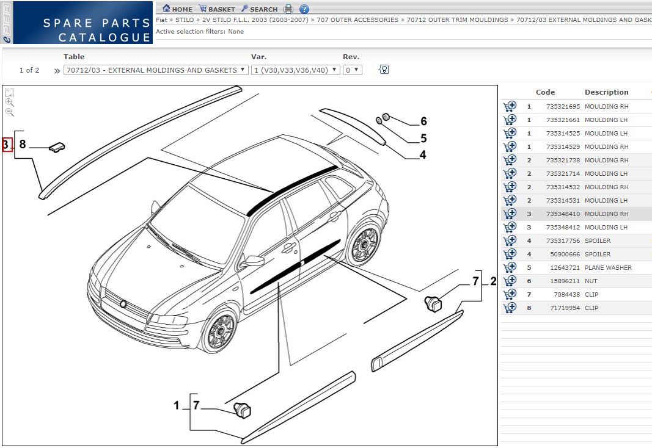Open the Var. dropdown
The image size is (652, 448).
click(x=295, y=70)
